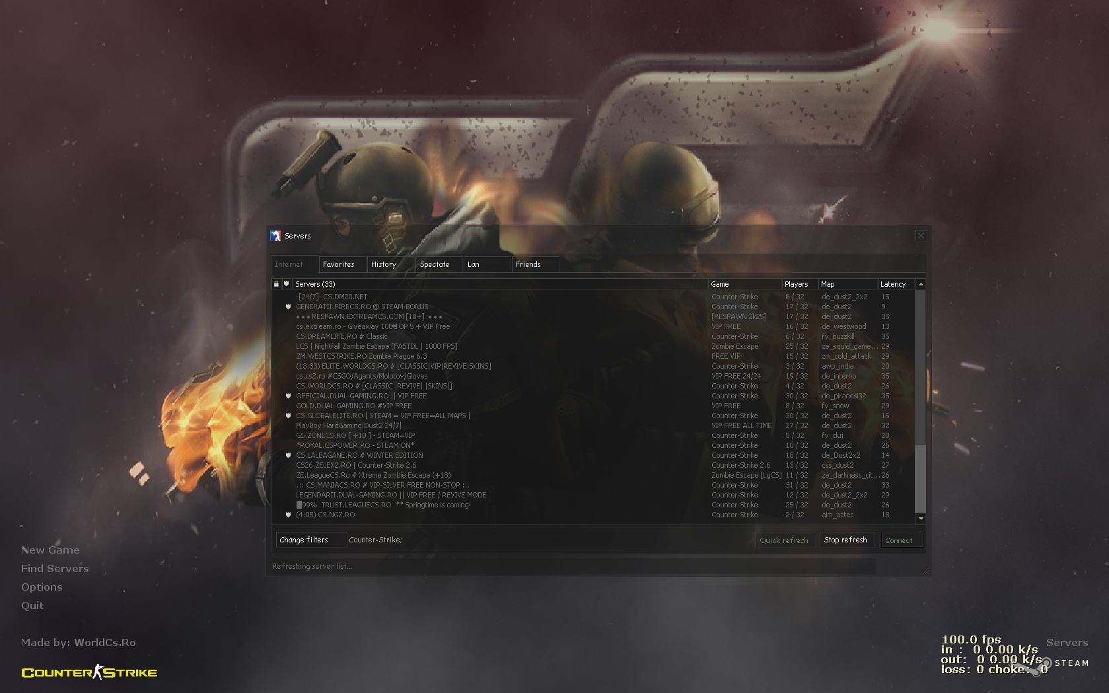The height and width of the screenshot is (693, 1109).
Task: Click the Steam logo in corner
Action: (x=1046, y=663)
